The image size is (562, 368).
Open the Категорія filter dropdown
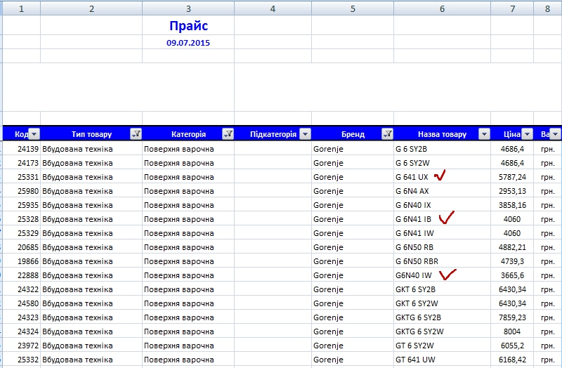pyautogui.click(x=228, y=134)
